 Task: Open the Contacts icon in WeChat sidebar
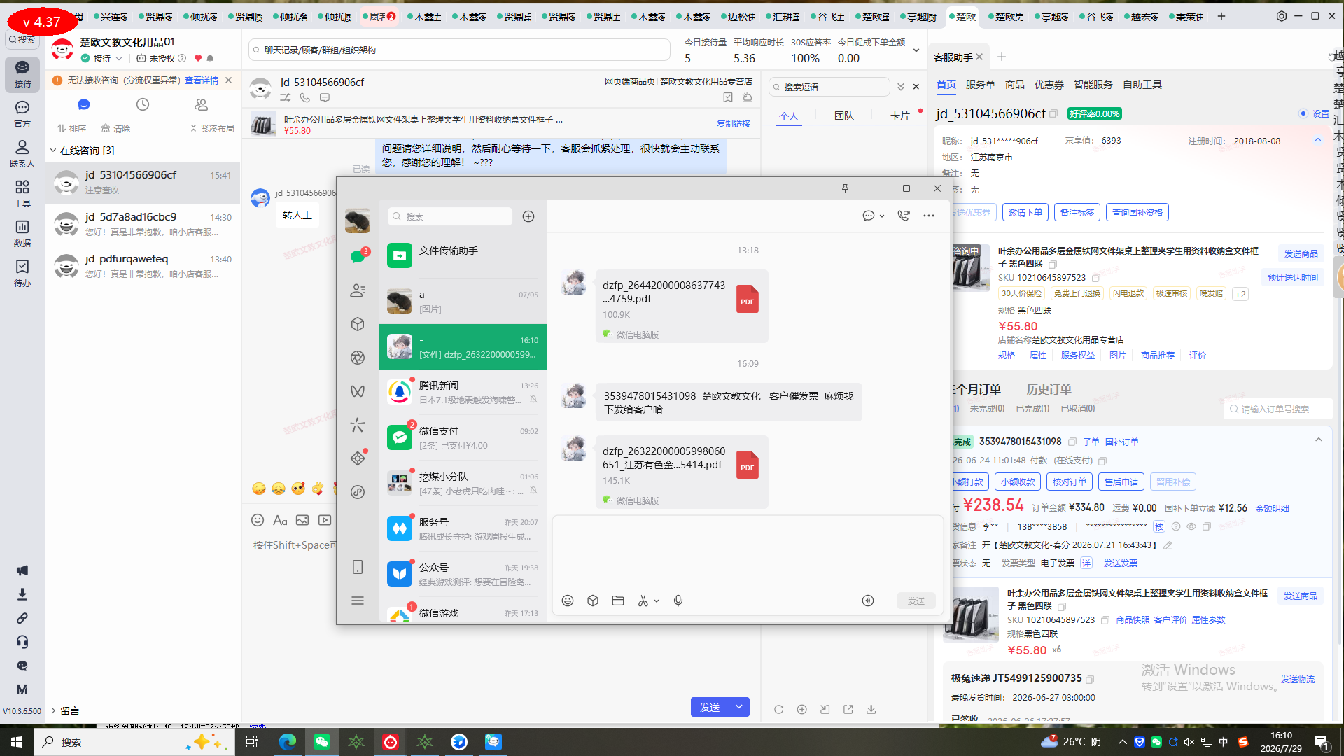[x=358, y=290]
